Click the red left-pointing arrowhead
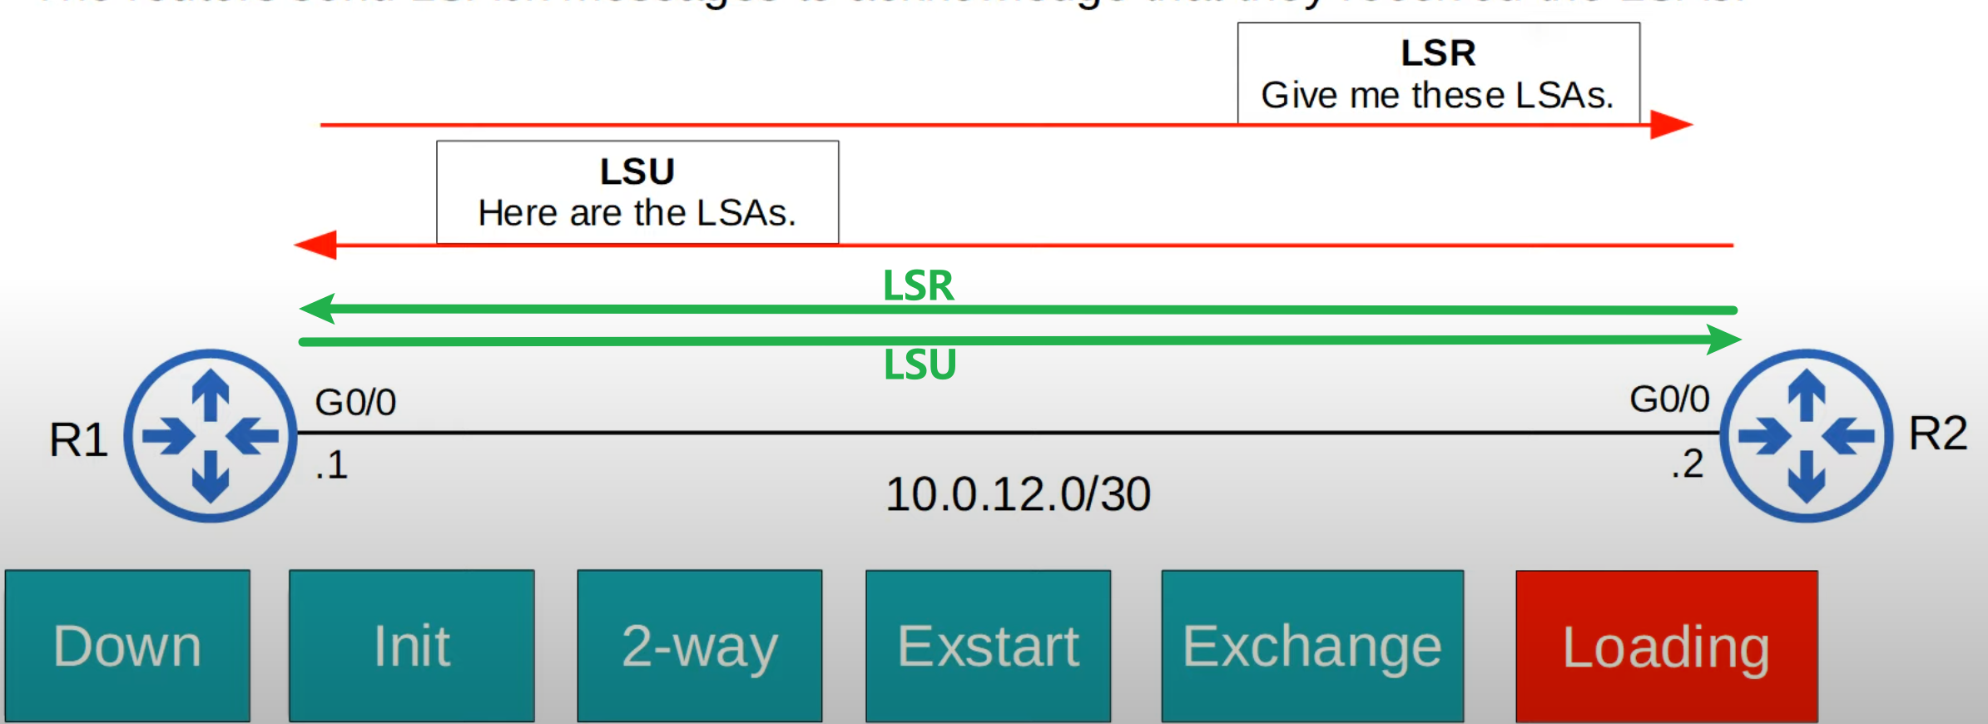Screen dimensions: 1988x724 point(315,245)
